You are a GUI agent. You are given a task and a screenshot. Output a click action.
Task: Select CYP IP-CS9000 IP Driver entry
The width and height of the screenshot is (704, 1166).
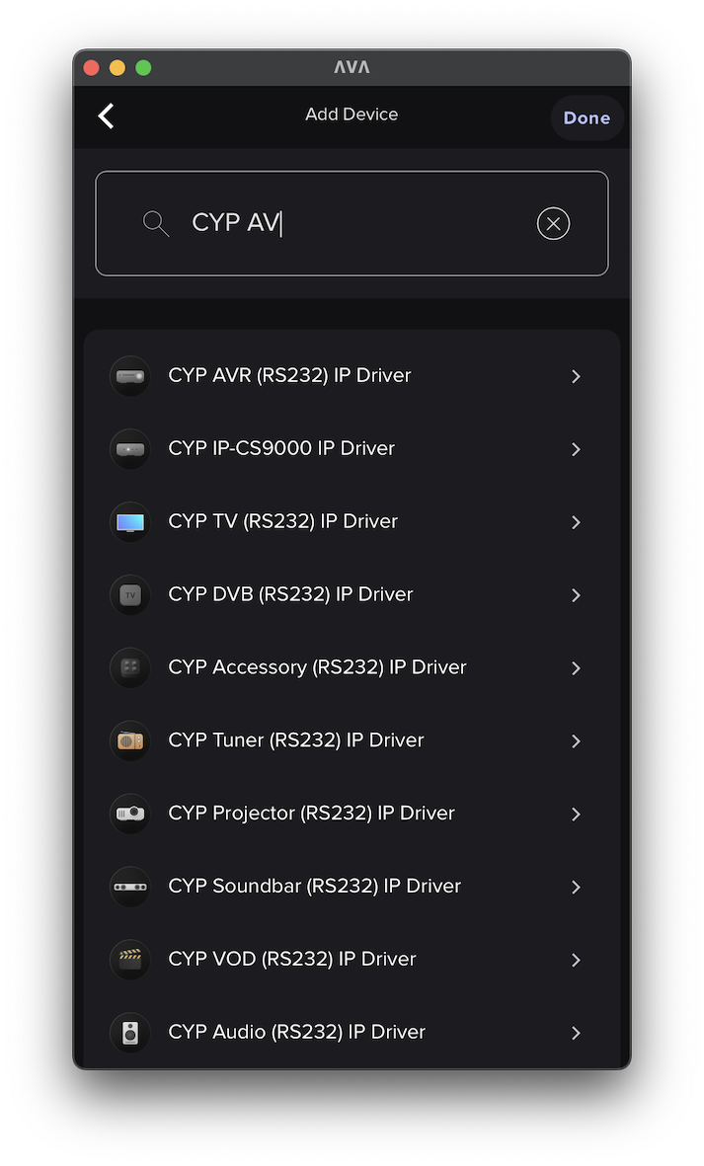[281, 448]
